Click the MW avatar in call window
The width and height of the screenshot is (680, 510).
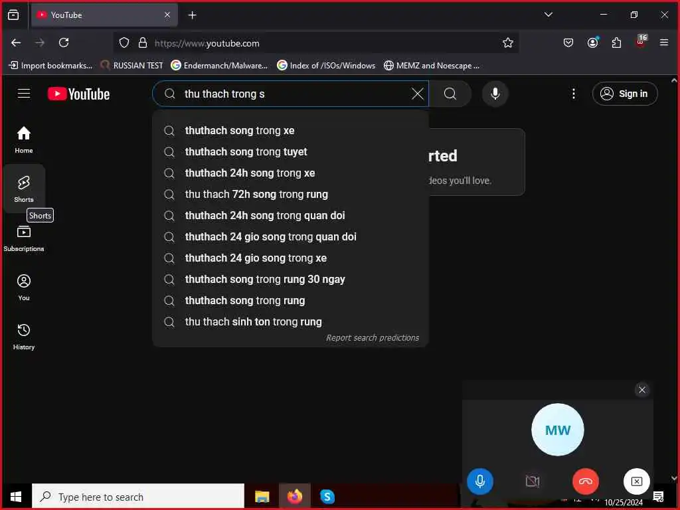pyautogui.click(x=557, y=430)
